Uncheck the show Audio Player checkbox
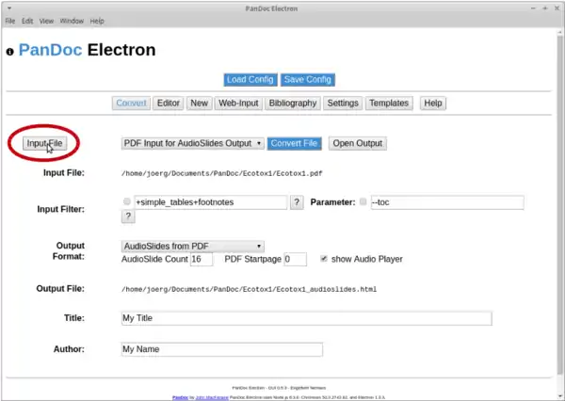 (325, 259)
